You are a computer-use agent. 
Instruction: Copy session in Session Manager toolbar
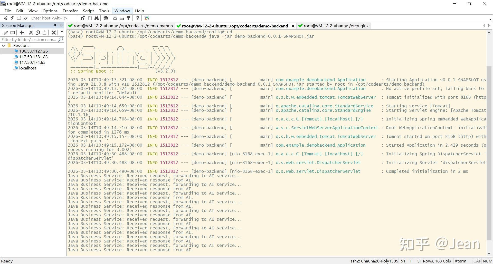click(38, 33)
